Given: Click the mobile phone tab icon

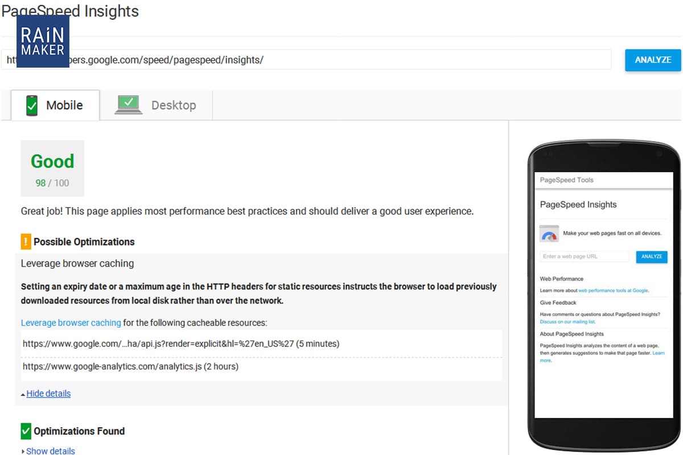Looking at the screenshot, I should point(32,105).
